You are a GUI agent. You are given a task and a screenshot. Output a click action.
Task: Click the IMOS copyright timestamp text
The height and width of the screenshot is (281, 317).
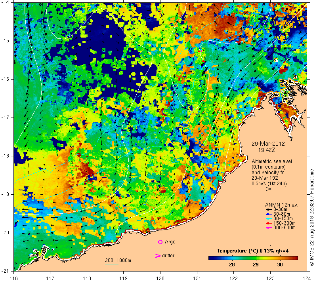pyautogui.click(x=311, y=217)
